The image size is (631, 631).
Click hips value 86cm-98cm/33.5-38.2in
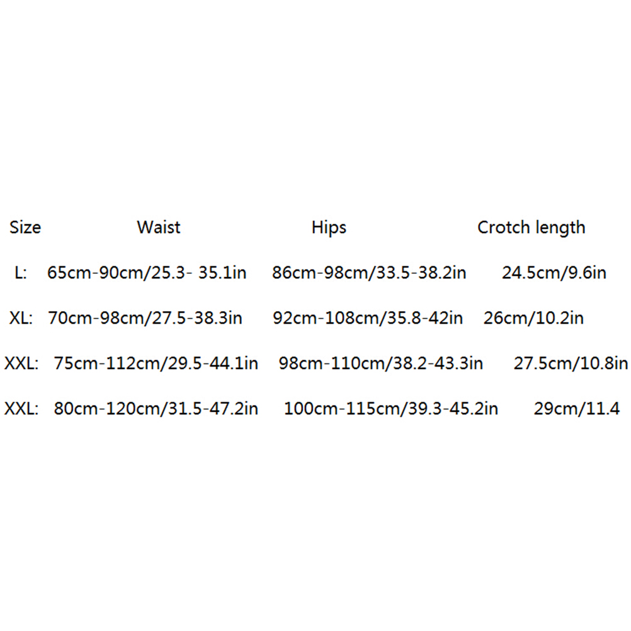[369, 273]
